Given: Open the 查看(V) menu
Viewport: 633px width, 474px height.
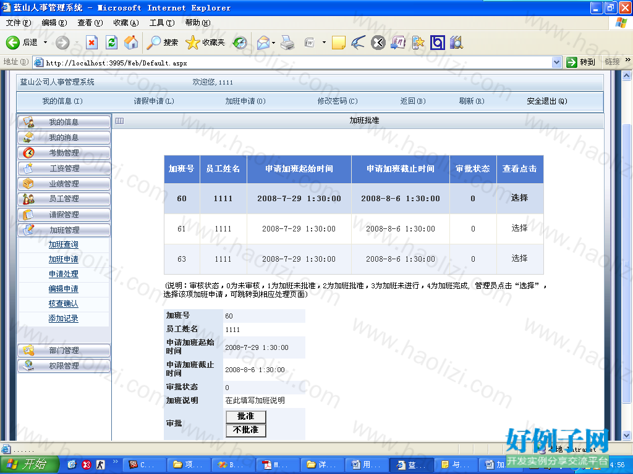Looking at the screenshot, I should click(90, 23).
